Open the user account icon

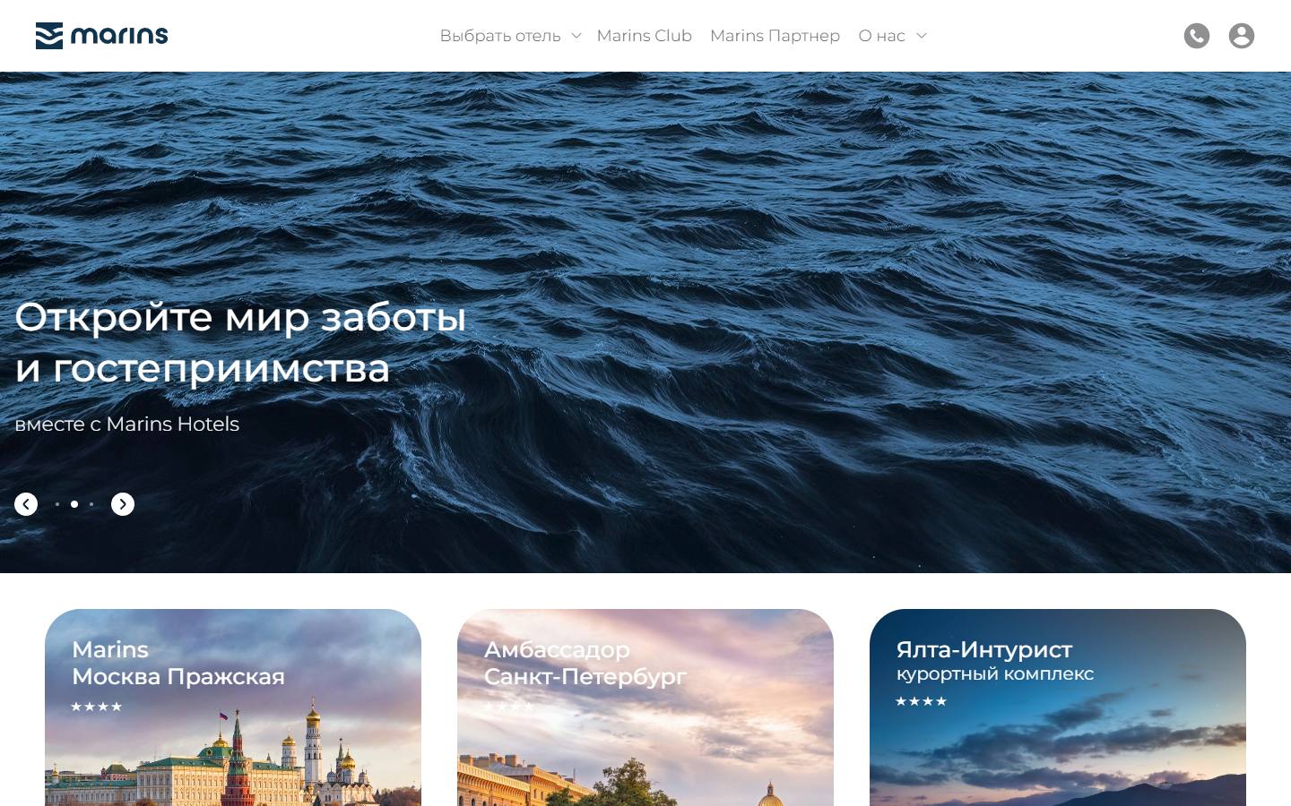(1242, 36)
